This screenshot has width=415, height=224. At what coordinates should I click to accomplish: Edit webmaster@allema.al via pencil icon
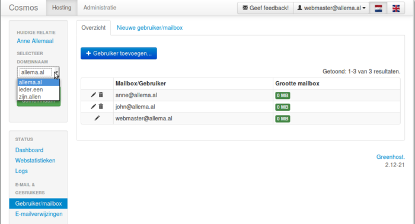coord(97,118)
